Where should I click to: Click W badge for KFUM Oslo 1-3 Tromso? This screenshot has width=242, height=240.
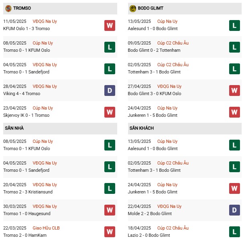pyautogui.click(x=110, y=25)
